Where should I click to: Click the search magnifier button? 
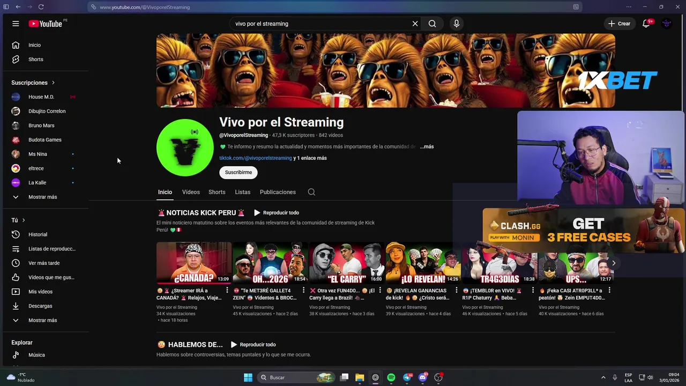(x=432, y=24)
